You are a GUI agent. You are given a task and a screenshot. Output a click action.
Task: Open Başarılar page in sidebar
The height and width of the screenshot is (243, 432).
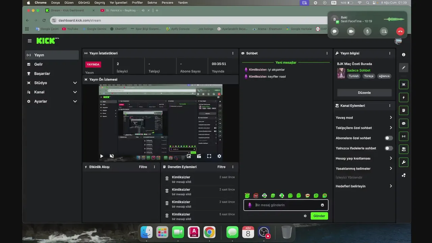coord(52,74)
